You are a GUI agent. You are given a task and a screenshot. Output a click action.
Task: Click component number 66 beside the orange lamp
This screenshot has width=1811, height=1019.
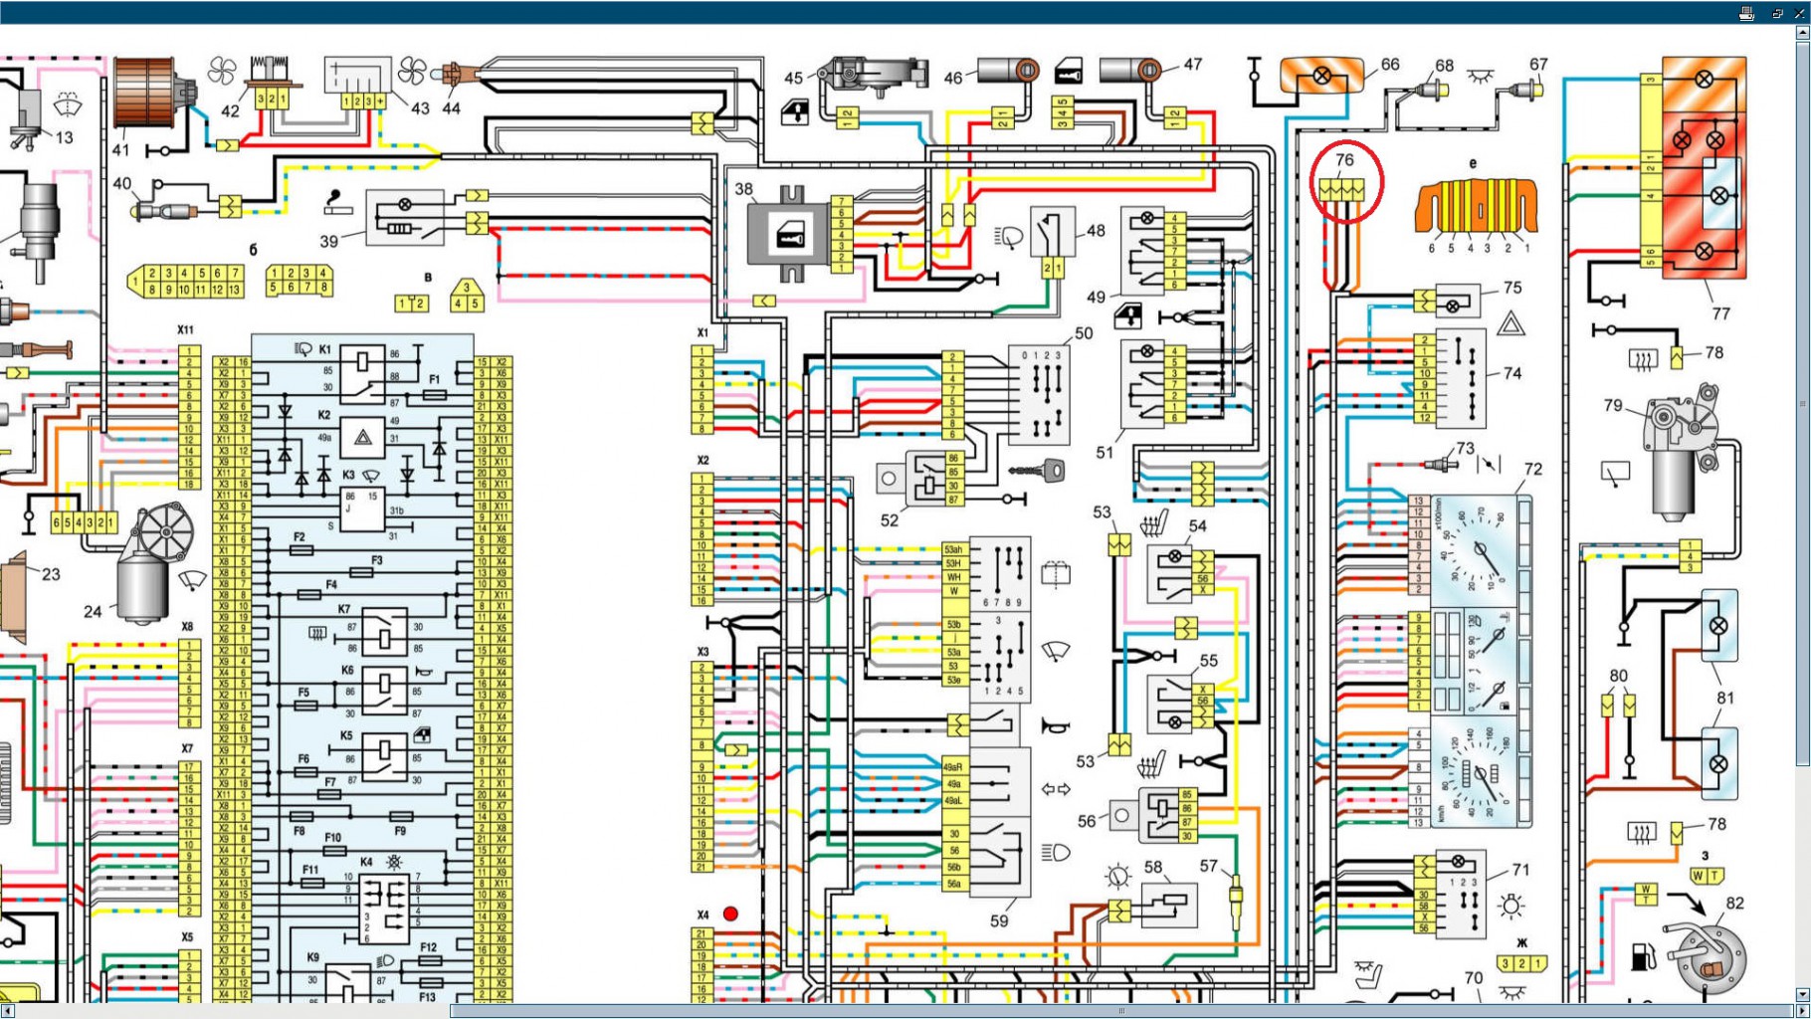(x=1390, y=65)
